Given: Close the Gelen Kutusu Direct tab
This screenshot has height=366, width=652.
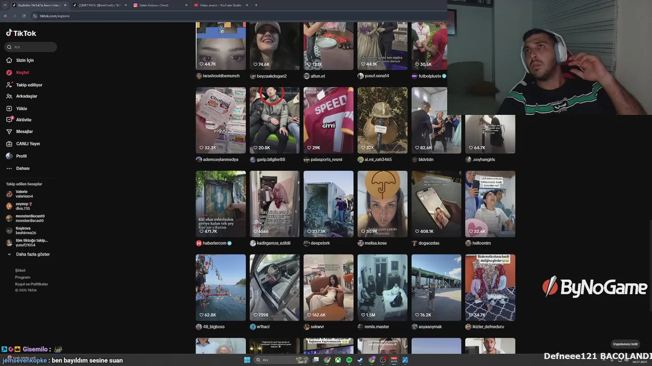Looking at the screenshot, I should click(x=186, y=5).
